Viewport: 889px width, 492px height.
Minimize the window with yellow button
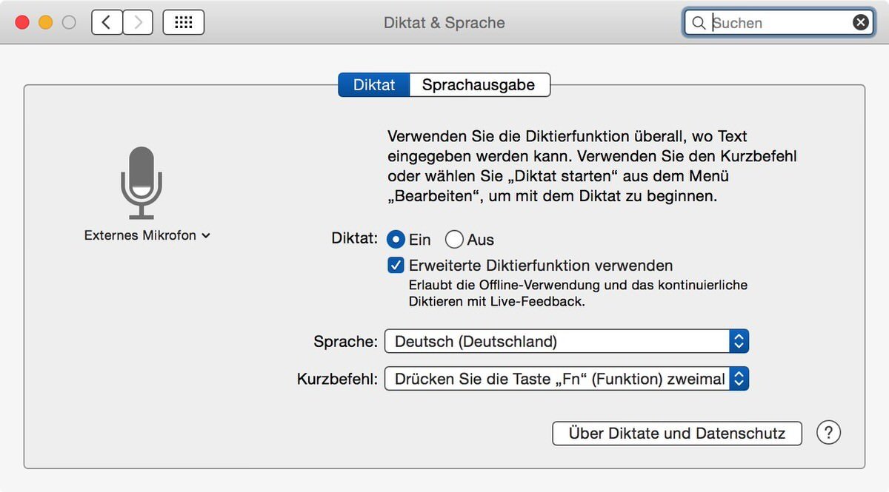coord(45,22)
